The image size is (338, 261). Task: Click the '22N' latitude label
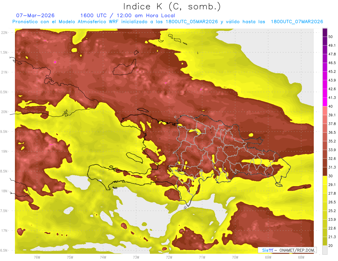pos(4,33)
